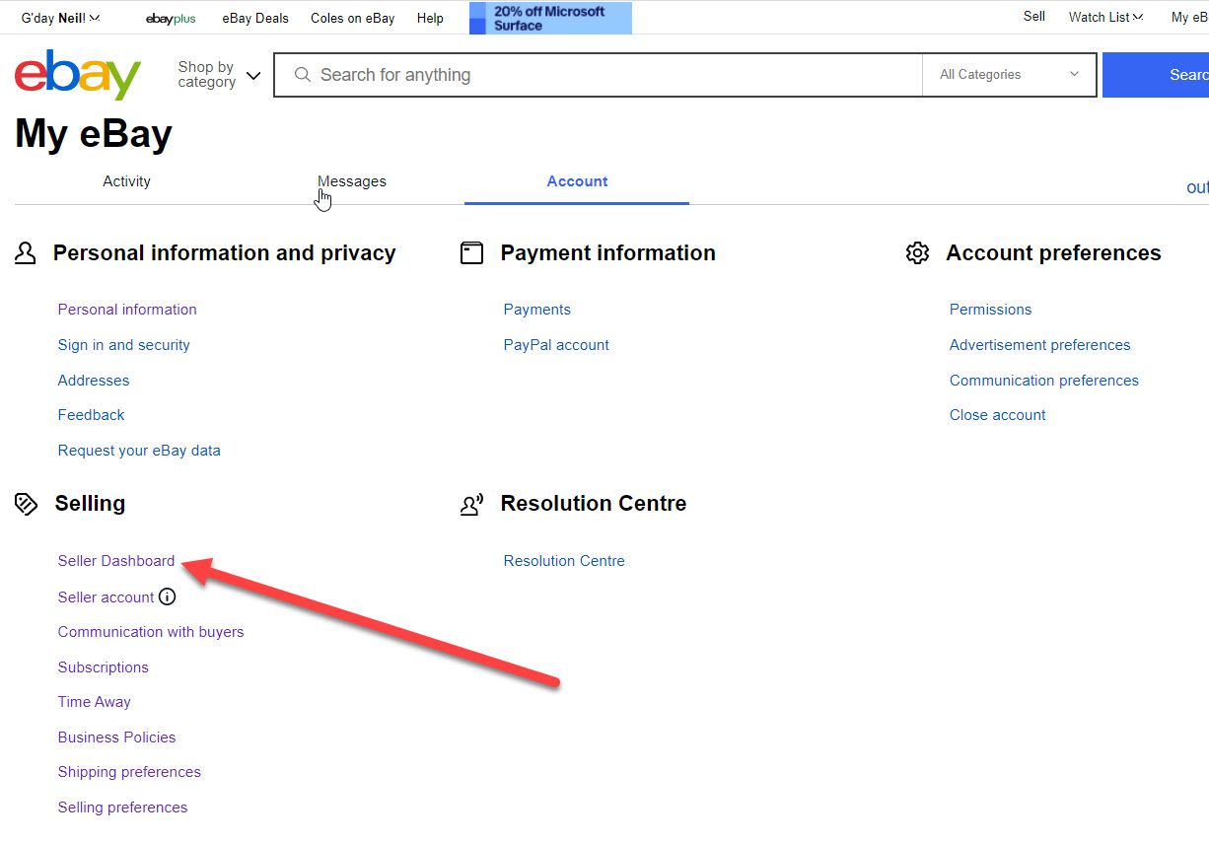
Task: Open the Business Policies link
Action: click(x=117, y=737)
